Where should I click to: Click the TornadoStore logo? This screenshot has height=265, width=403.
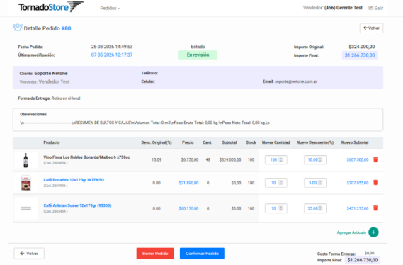click(x=50, y=7)
